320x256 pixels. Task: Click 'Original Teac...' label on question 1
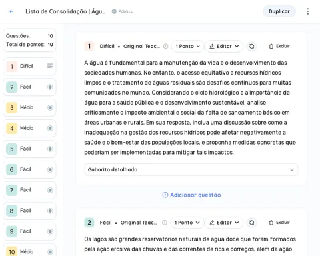click(141, 46)
